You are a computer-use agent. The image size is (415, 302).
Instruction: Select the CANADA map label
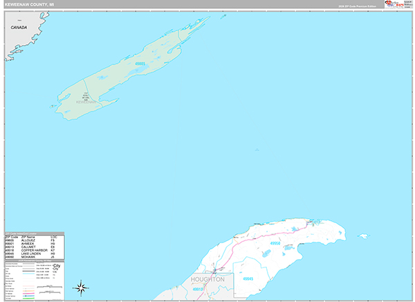coord(19,27)
